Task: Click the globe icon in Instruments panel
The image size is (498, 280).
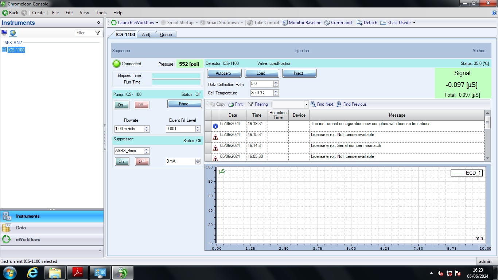Action: tap(13, 33)
